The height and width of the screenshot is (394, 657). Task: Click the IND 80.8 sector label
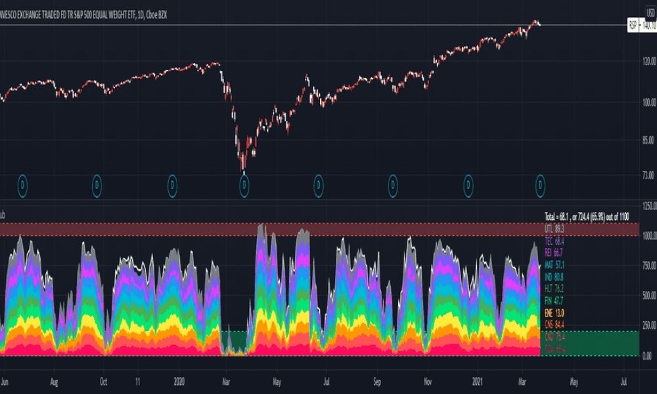tap(554, 276)
